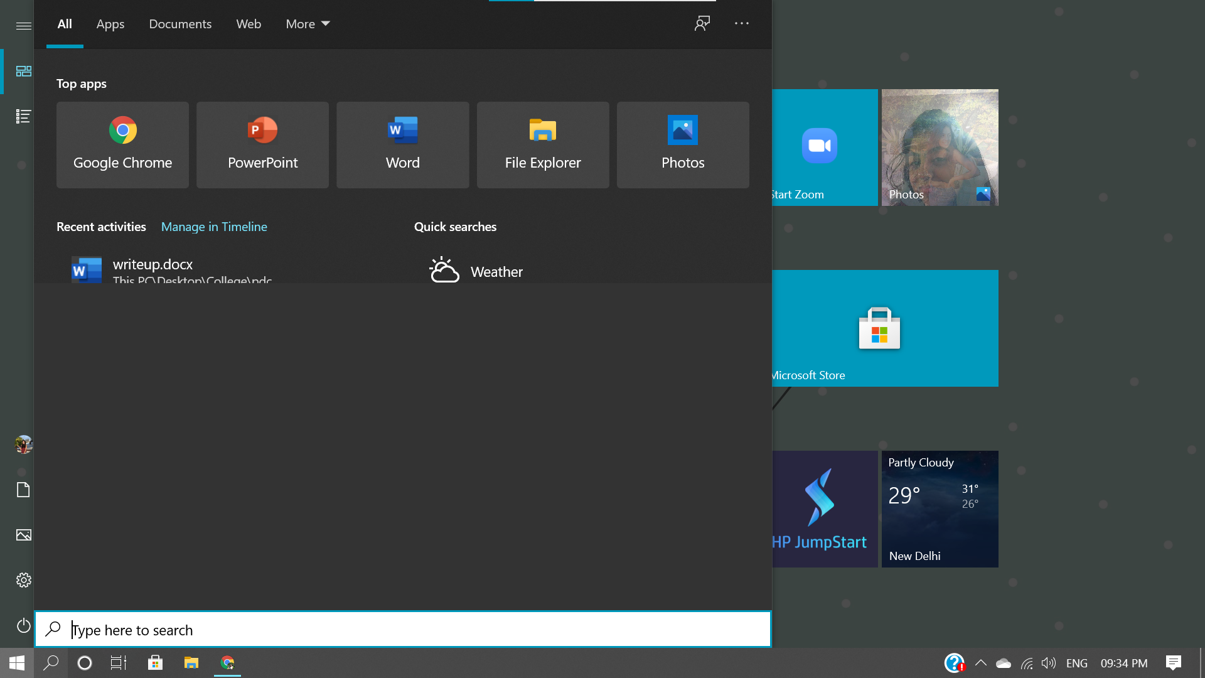Open Word from Top apps
This screenshot has height=678, width=1205.
pos(402,145)
